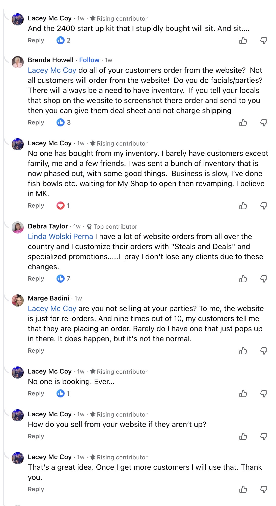The image size is (276, 506).
Task: Open the 7 like reactions on Debra's comment
Action: click(x=63, y=279)
